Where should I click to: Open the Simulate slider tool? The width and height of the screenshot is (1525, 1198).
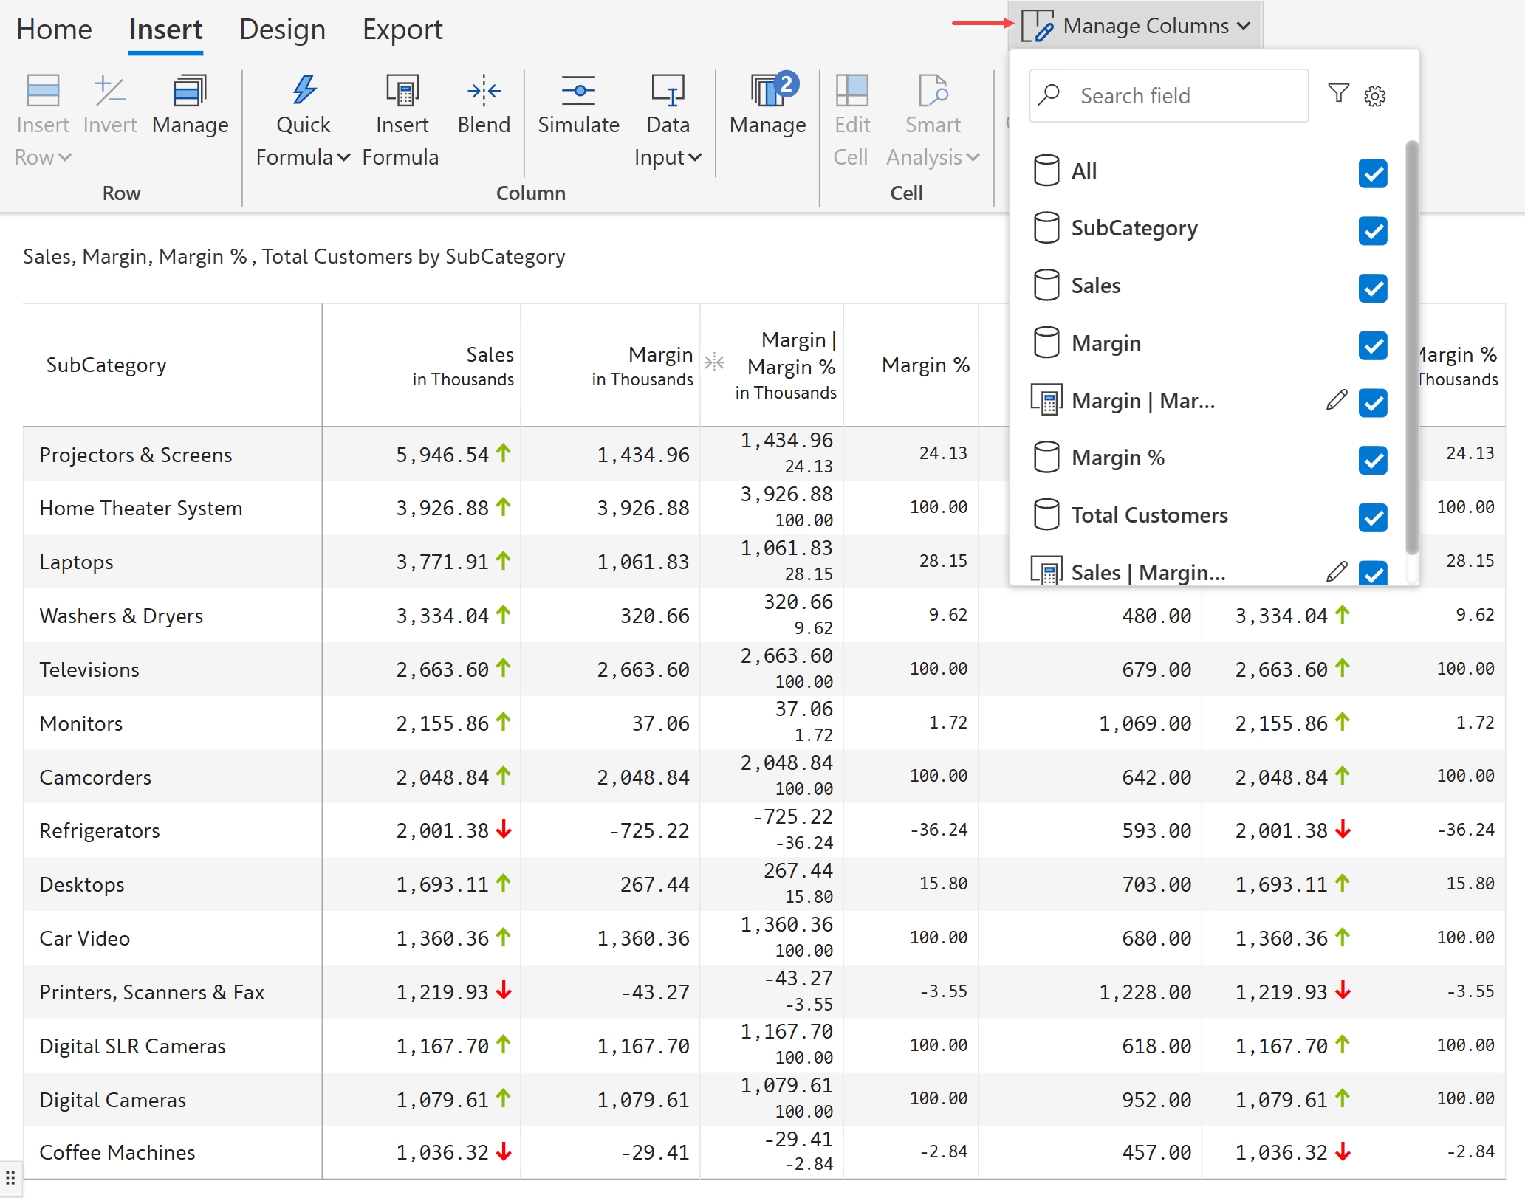coord(578,91)
